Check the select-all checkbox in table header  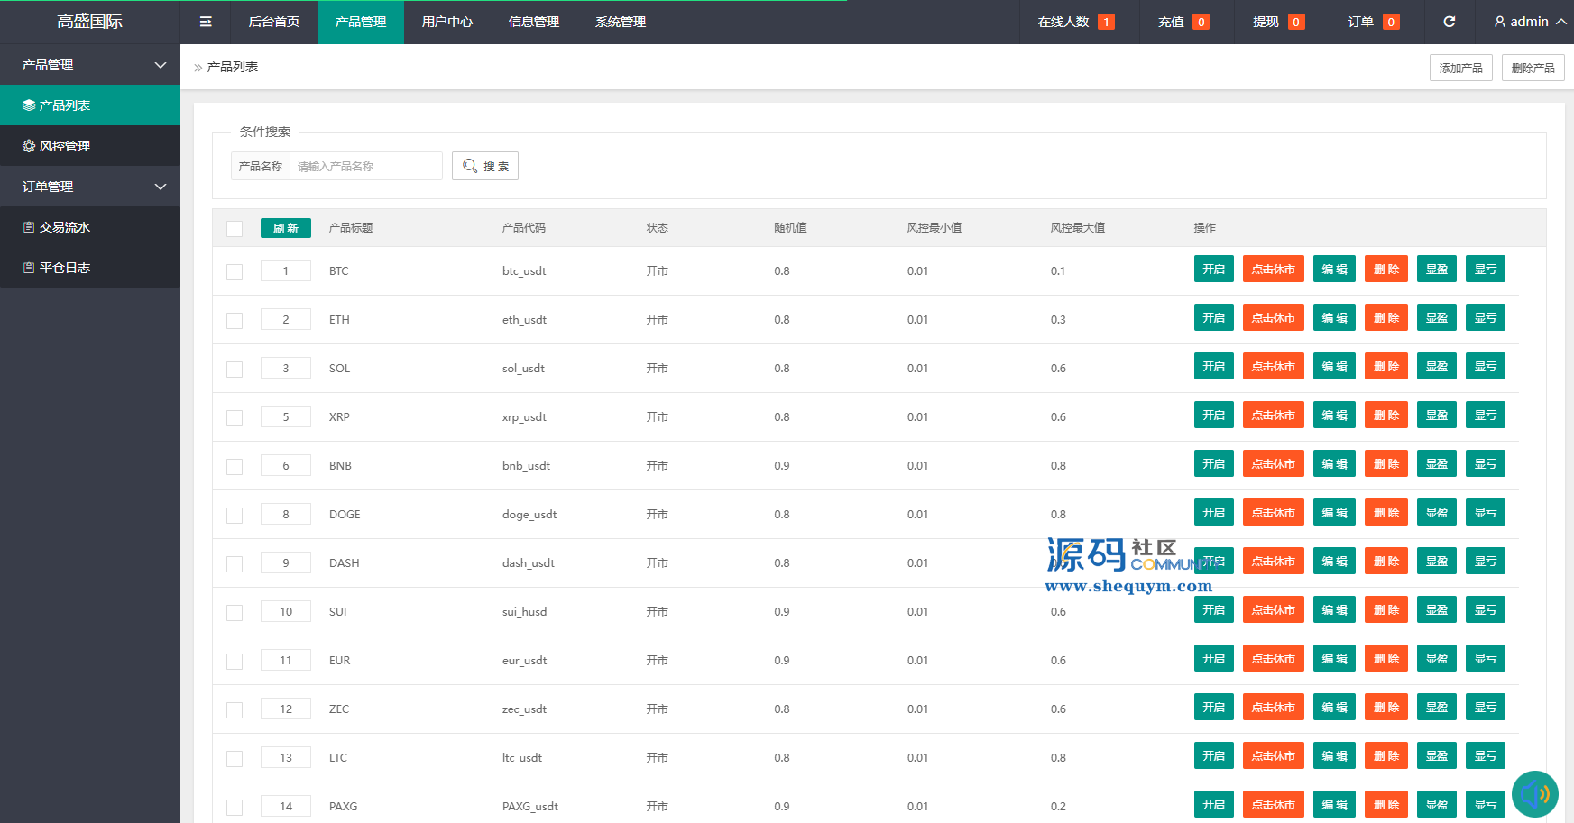[x=235, y=229]
